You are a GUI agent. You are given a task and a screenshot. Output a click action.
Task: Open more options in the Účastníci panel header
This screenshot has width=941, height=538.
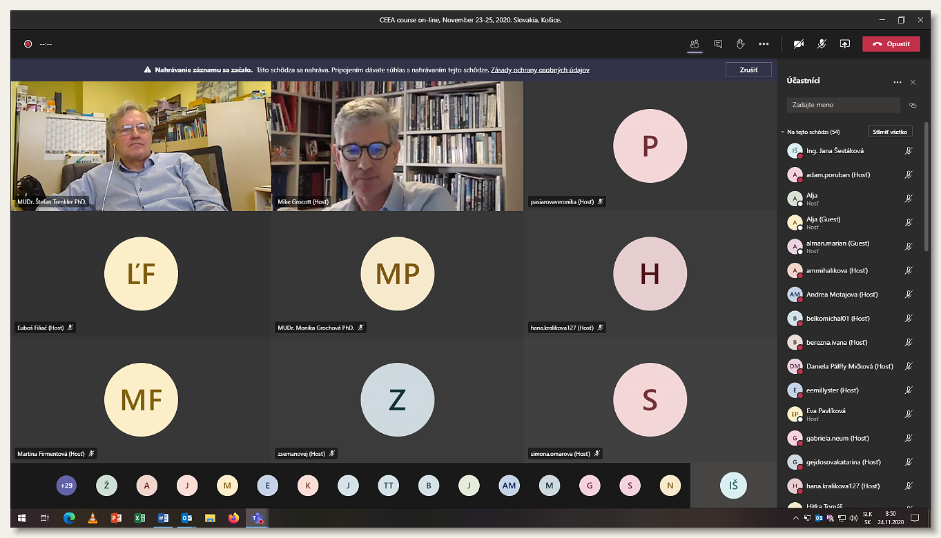pos(897,82)
